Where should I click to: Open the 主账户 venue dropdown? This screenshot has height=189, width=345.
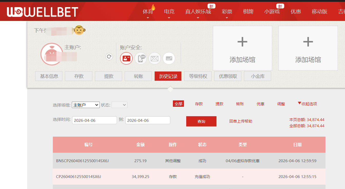85,105
